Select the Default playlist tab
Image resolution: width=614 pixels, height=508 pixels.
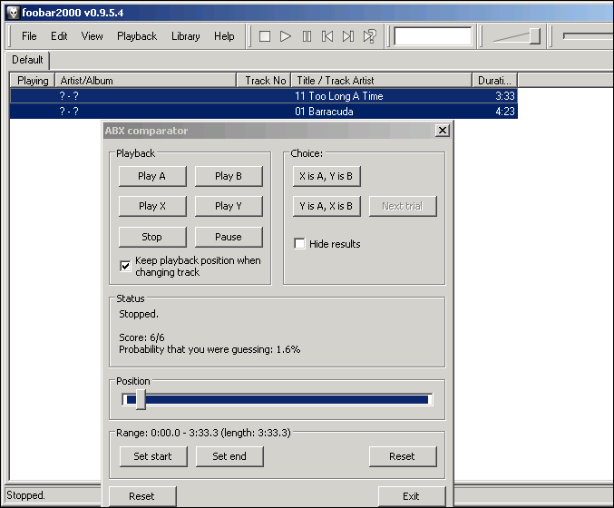pos(27,60)
